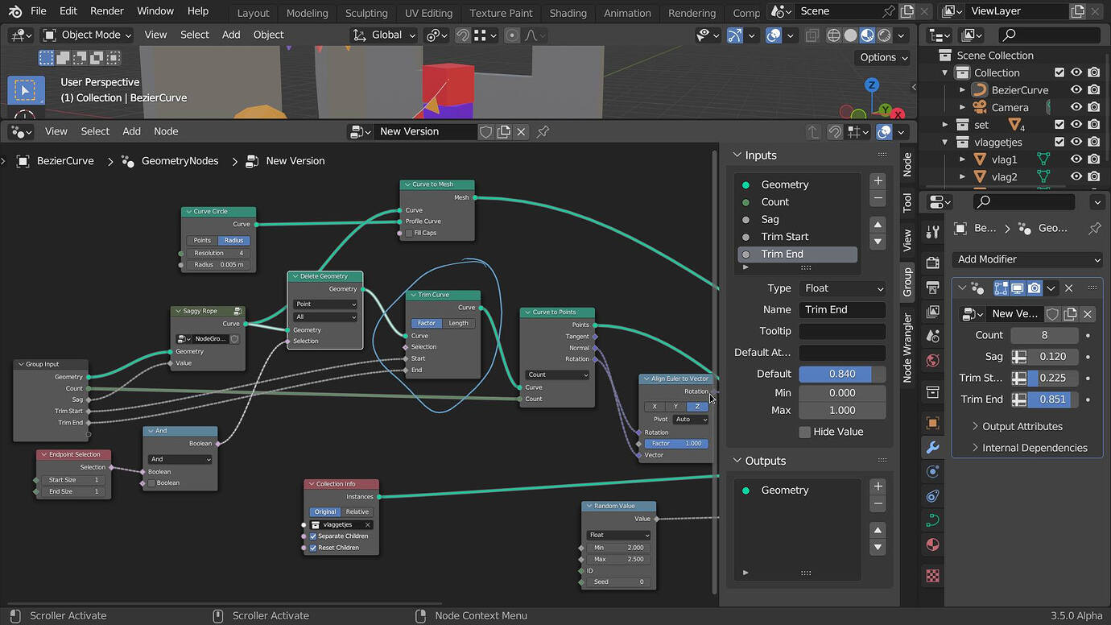This screenshot has width=1111, height=625.
Task: Hide the BezierCurve object in viewport
Action: (1076, 89)
